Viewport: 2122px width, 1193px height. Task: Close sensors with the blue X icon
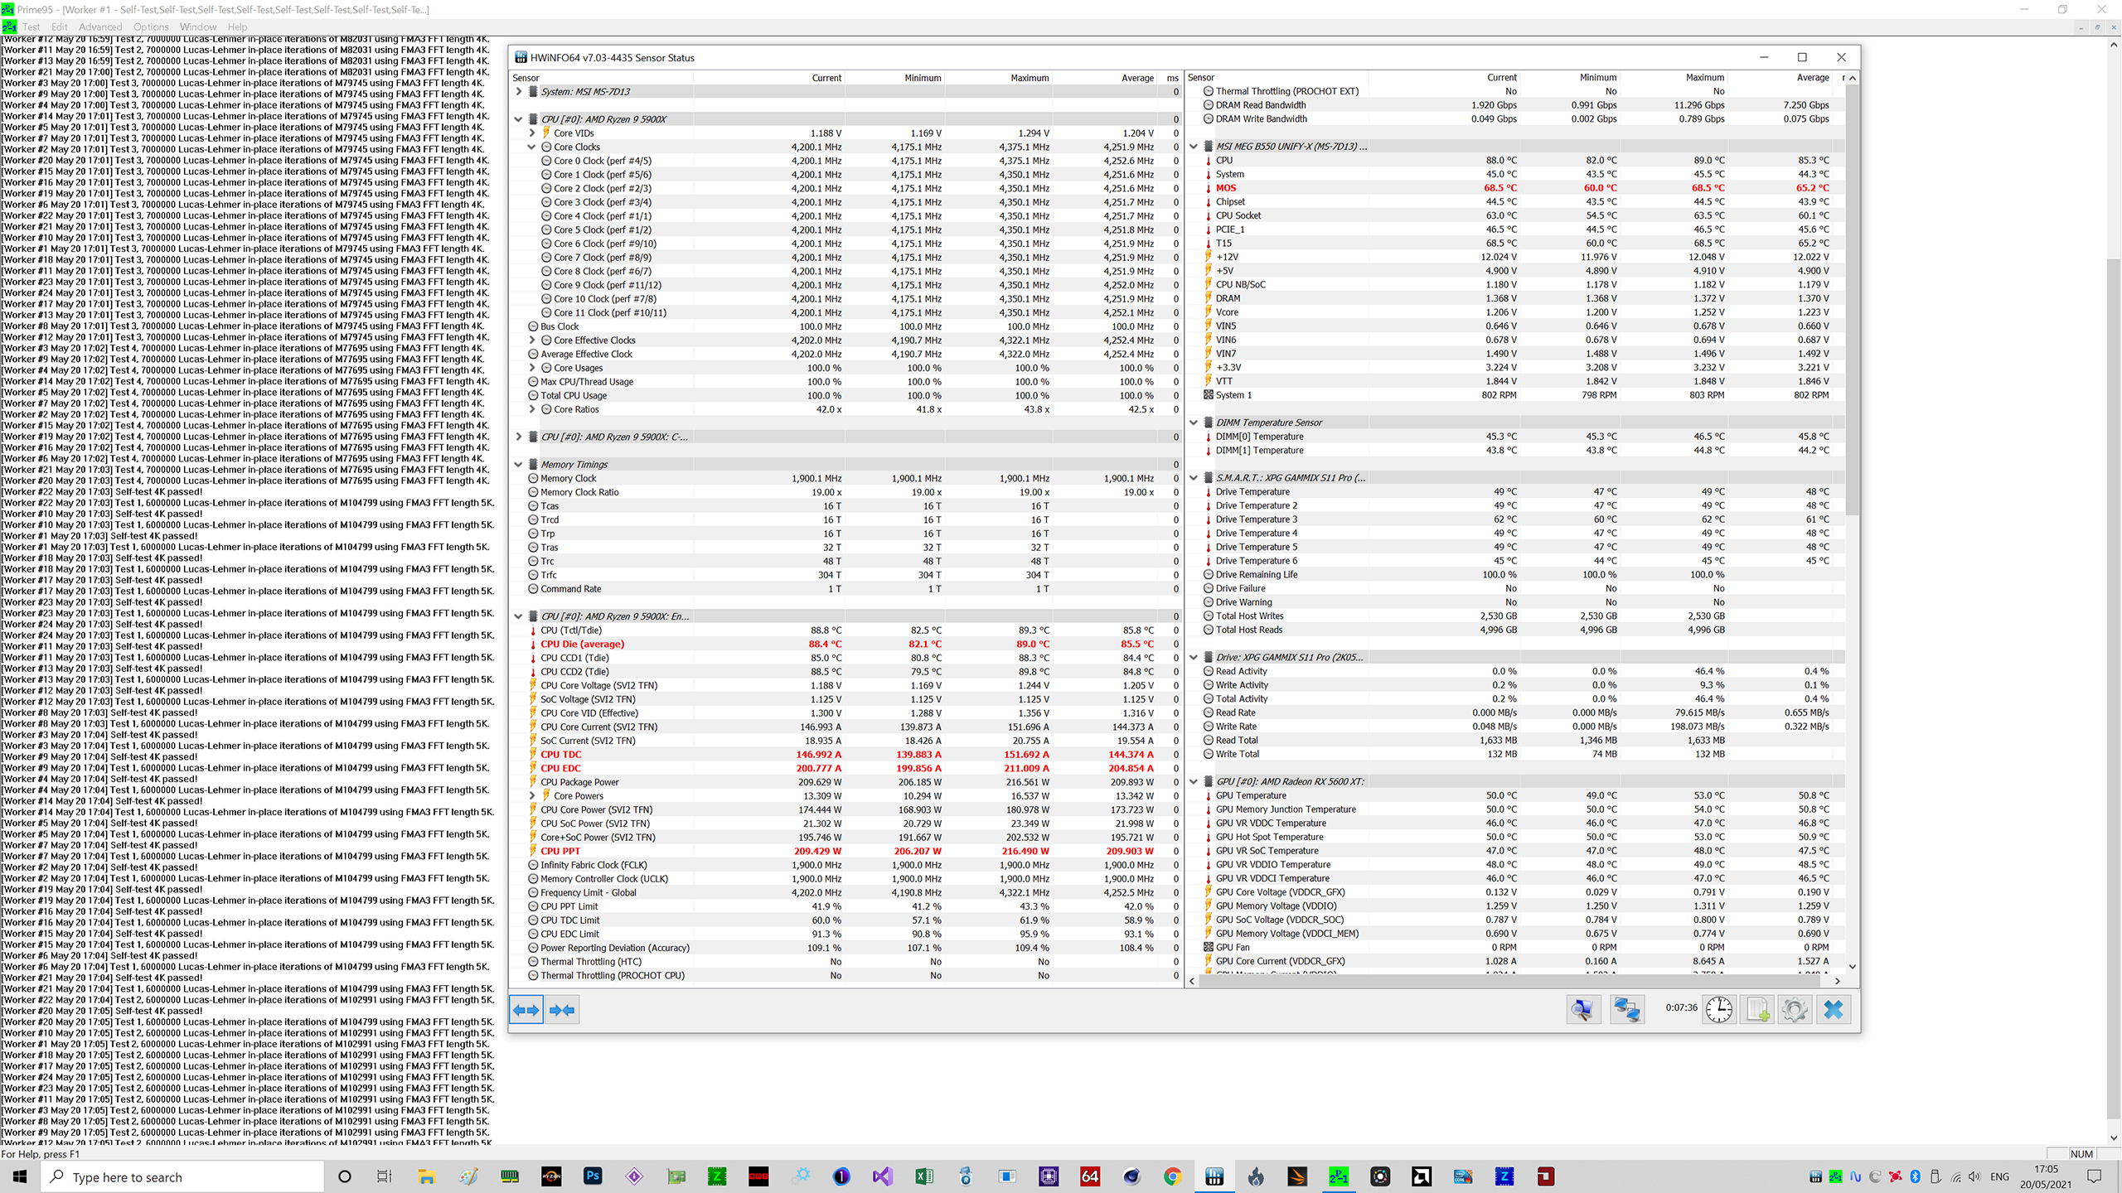click(x=1834, y=1010)
